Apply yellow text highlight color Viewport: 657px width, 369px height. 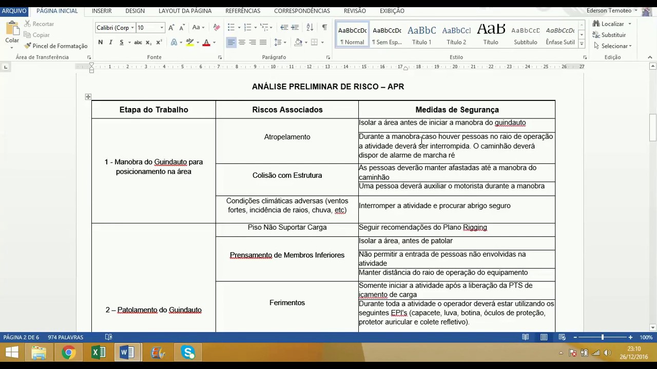pos(190,43)
